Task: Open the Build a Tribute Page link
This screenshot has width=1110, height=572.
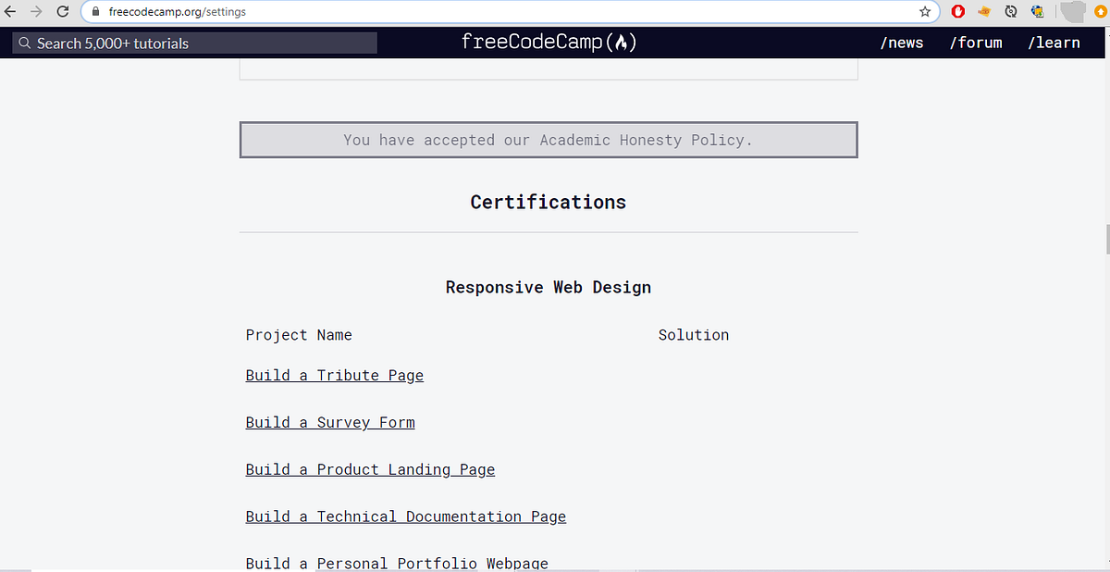Action: click(x=334, y=375)
